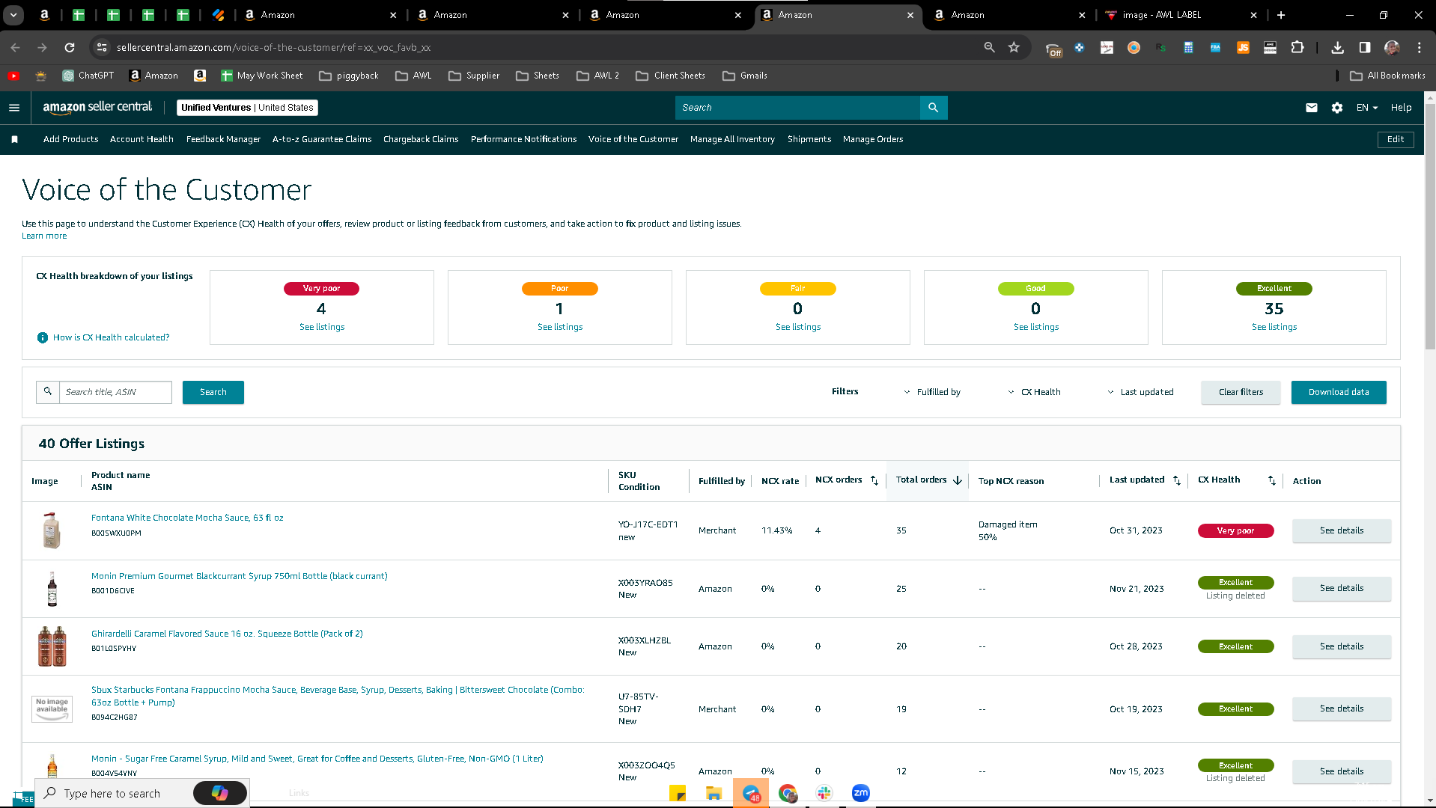Focus the Seller Central top search box

(797, 108)
